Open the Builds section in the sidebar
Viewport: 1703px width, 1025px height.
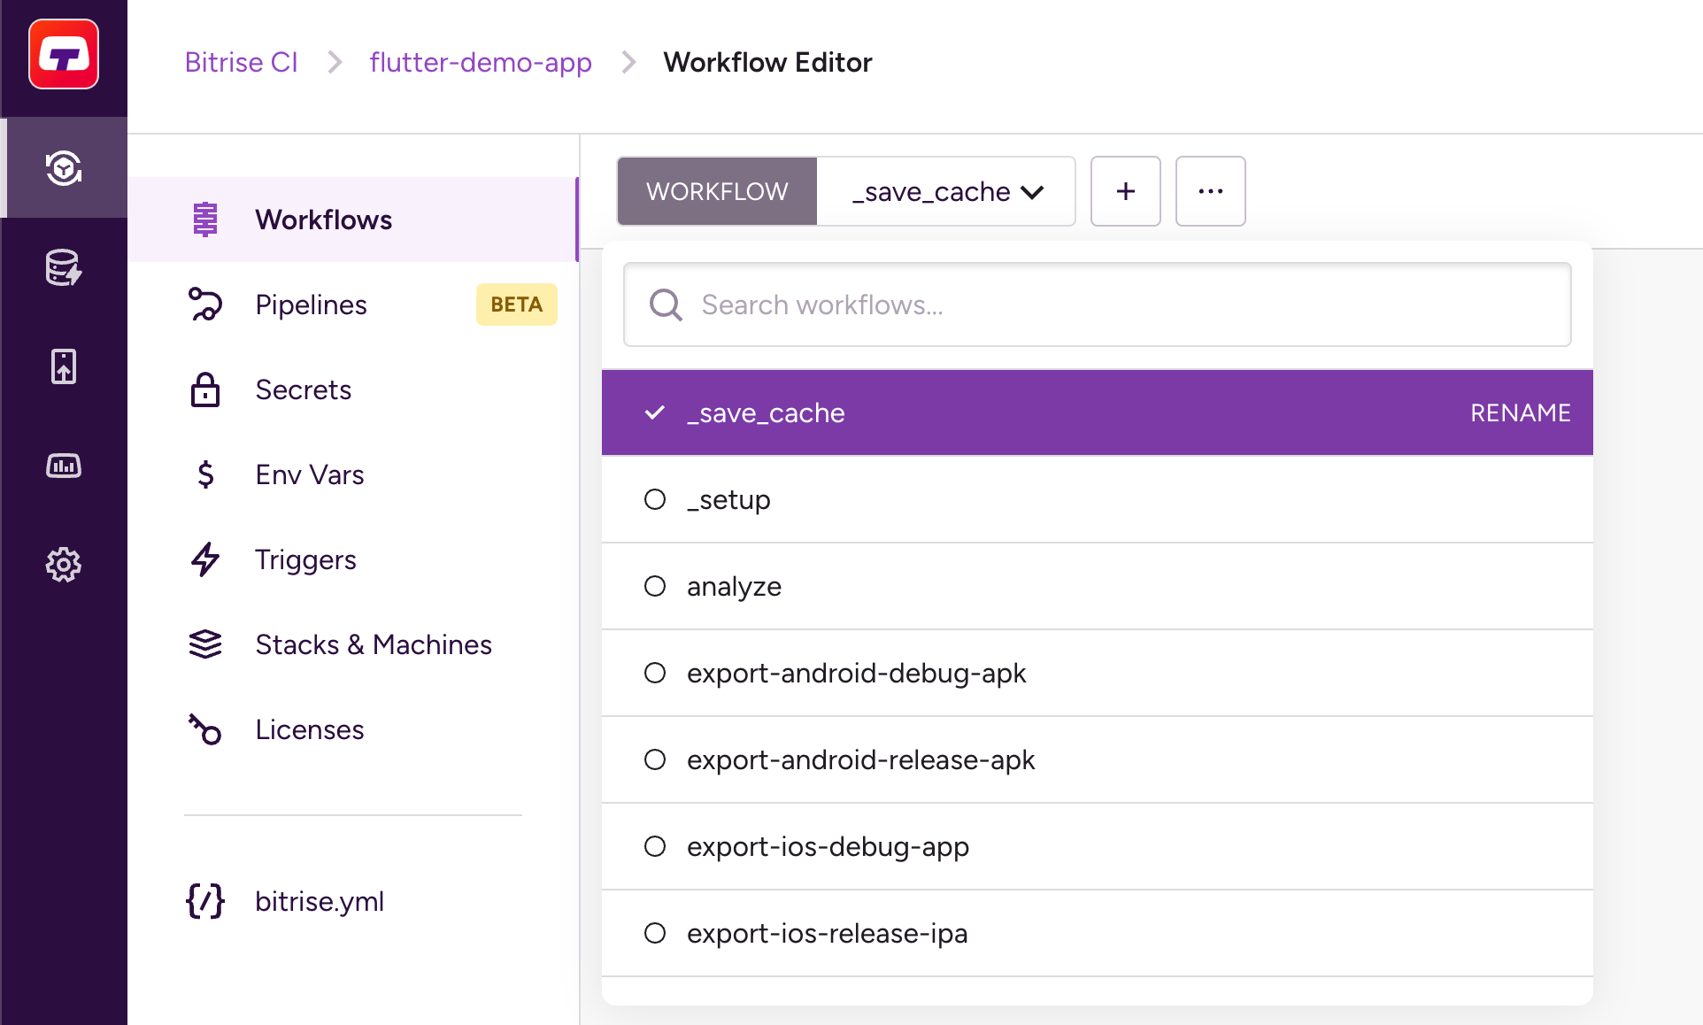click(63, 168)
